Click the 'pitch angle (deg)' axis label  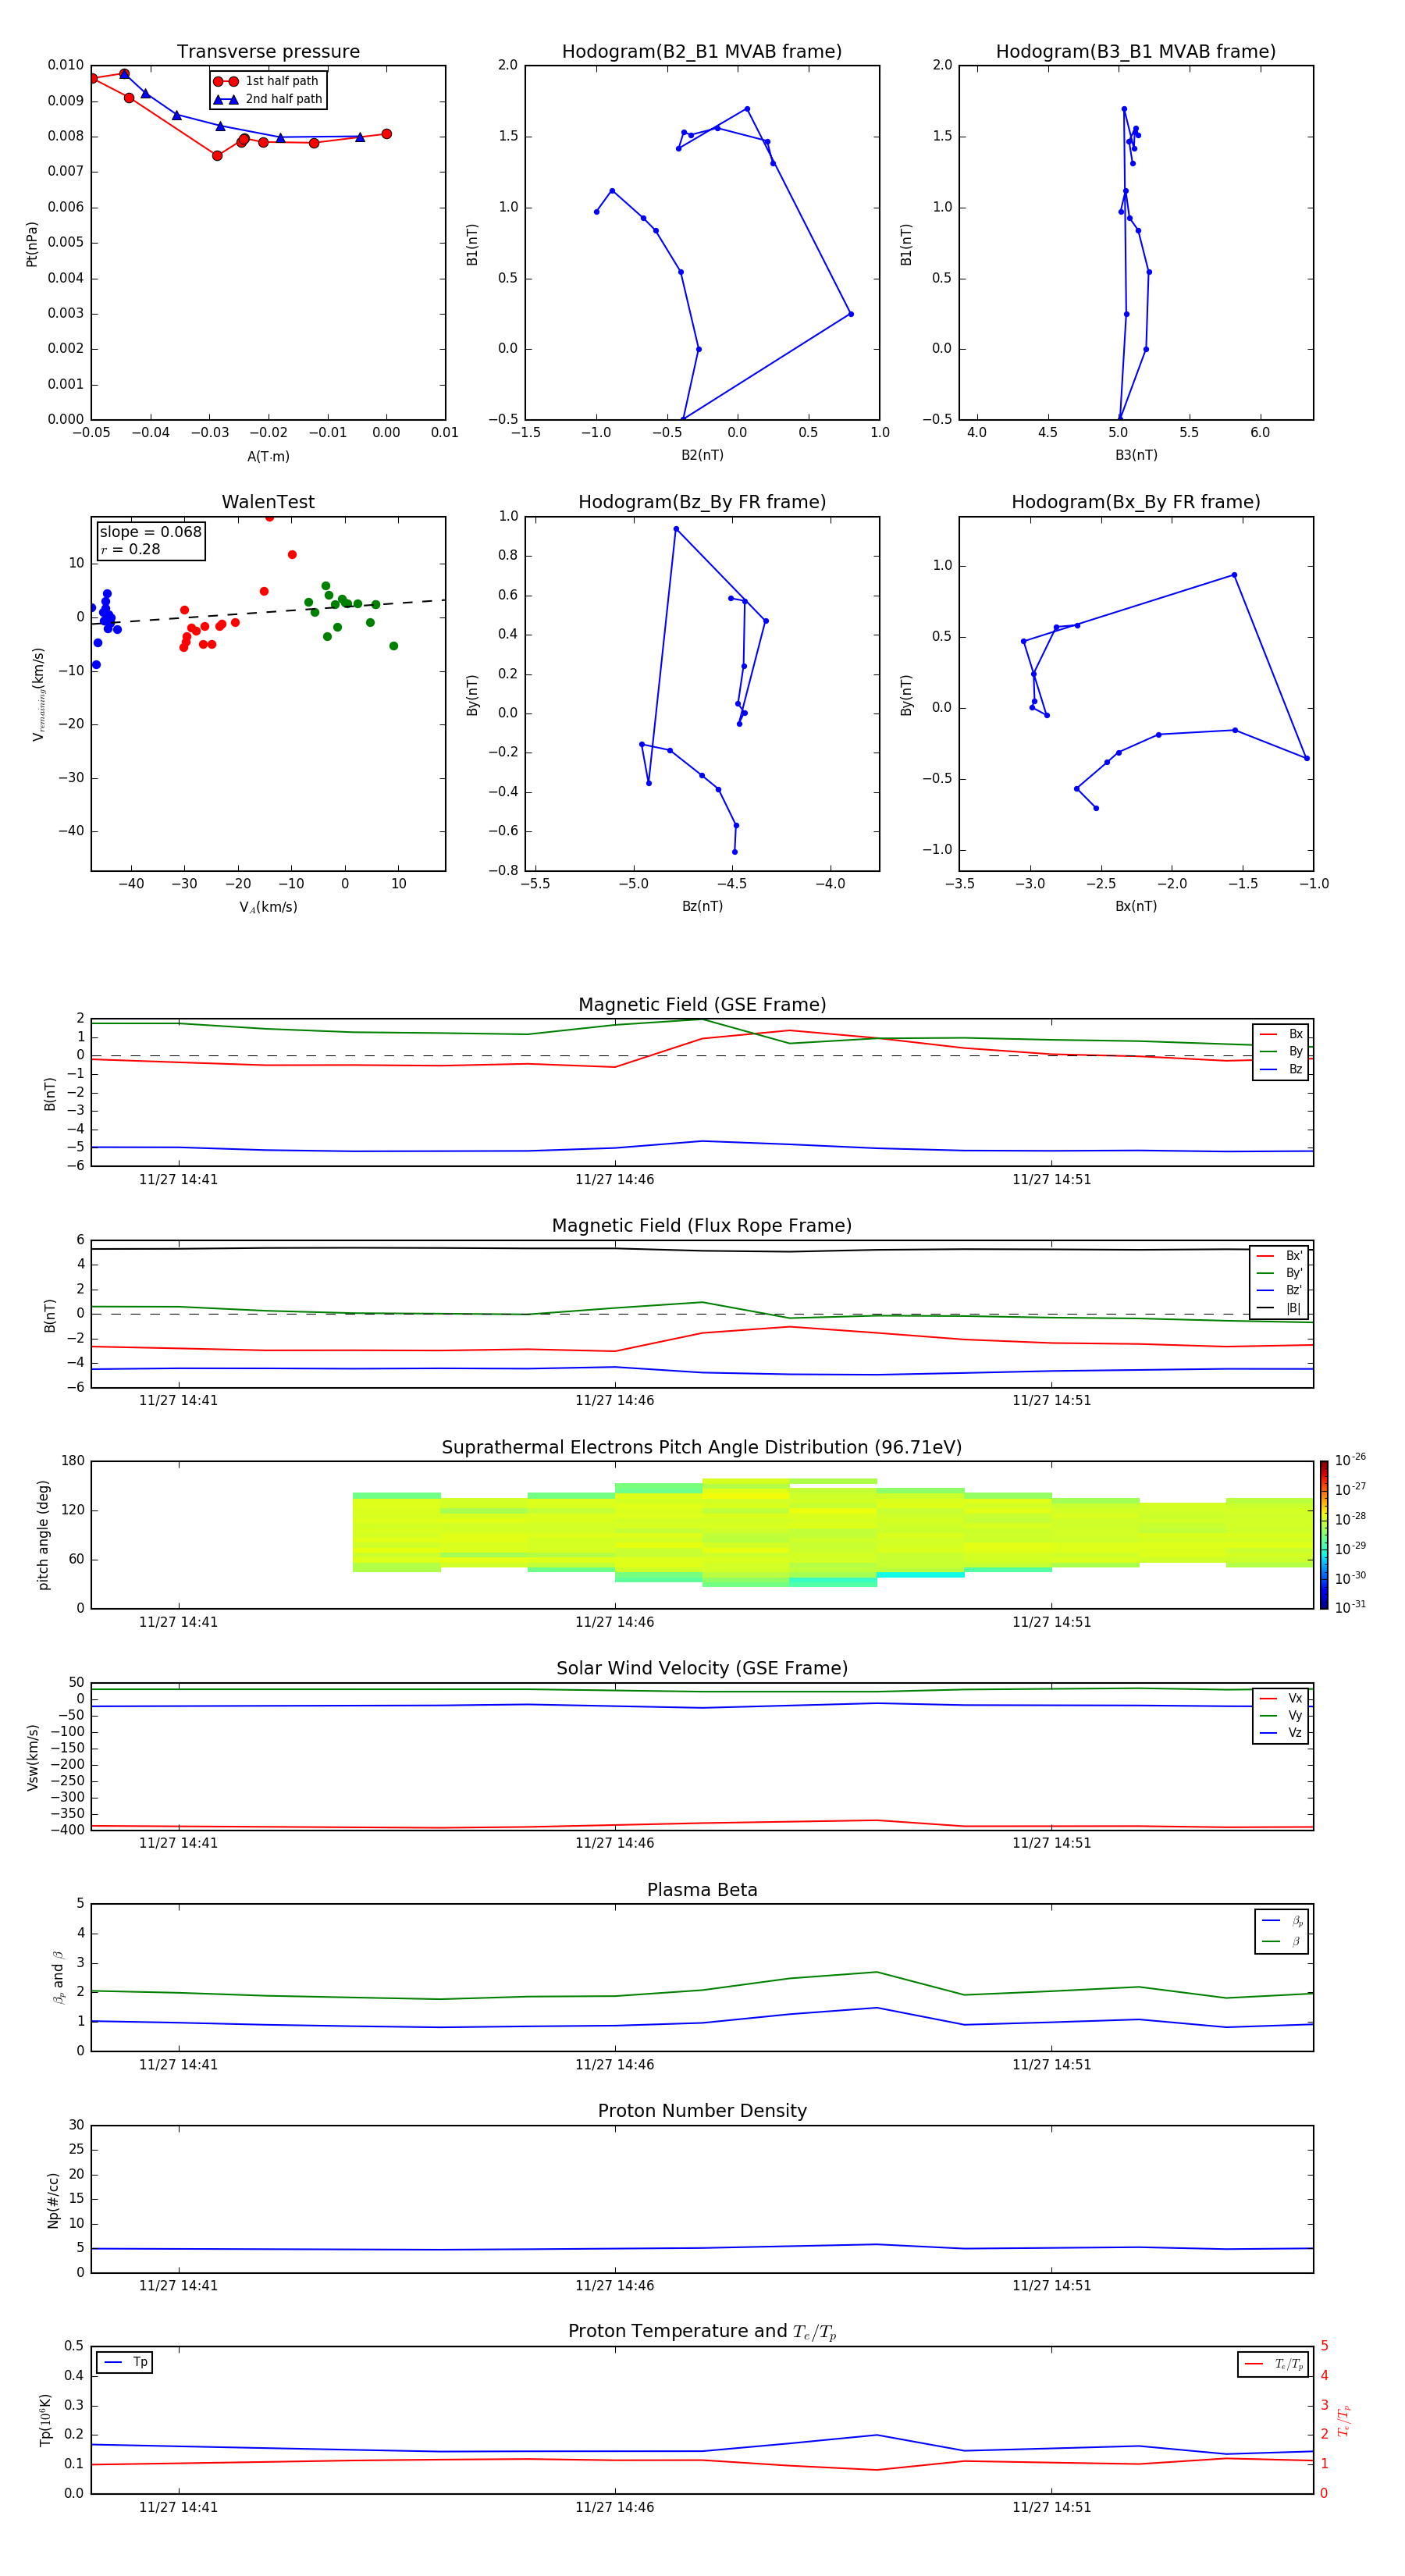click(44, 1535)
